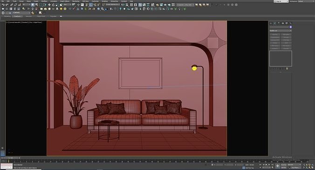Click the Key Filters button
Viewport: 315px width, 170px height.
296,168
